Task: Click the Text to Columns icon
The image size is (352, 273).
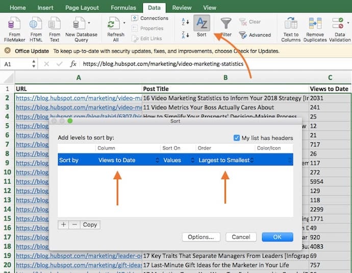Action: (291, 24)
